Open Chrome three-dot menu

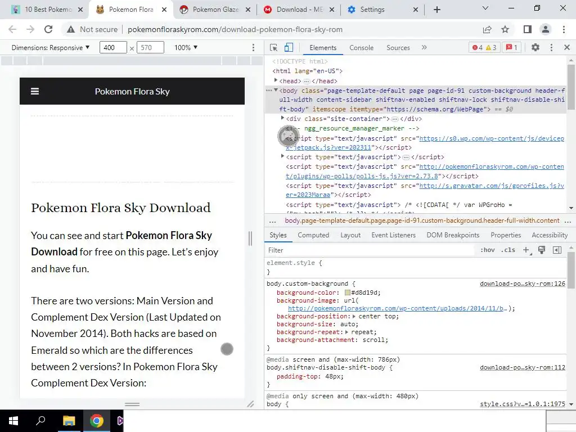tap(564, 29)
